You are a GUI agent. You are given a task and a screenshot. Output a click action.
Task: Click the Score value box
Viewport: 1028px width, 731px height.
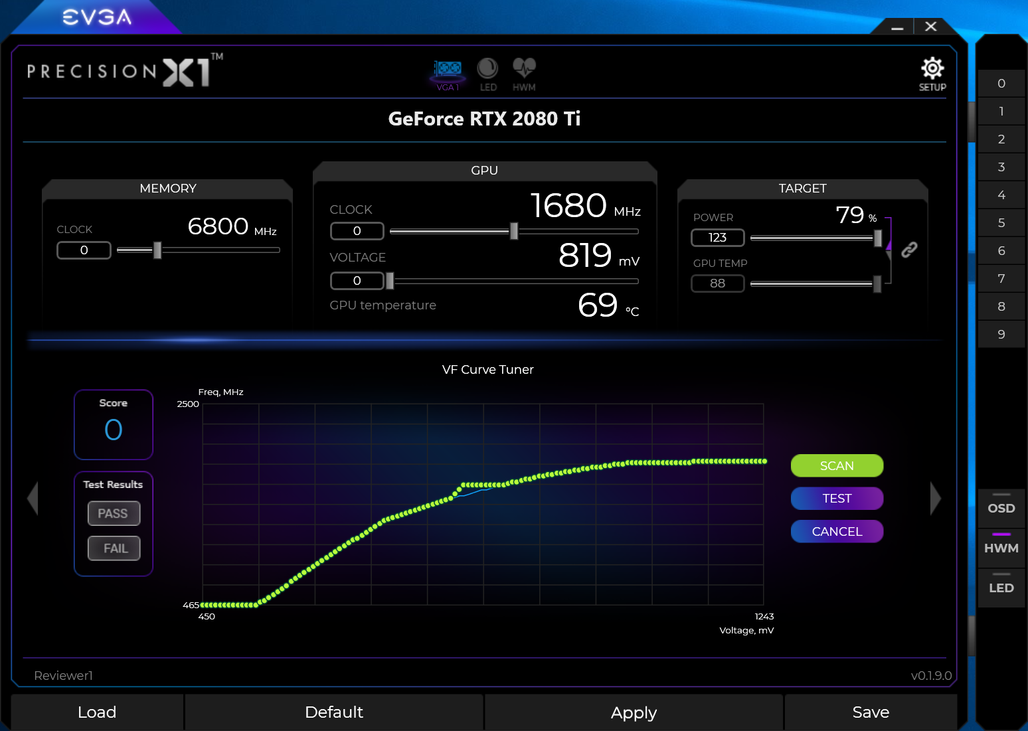[x=114, y=424]
